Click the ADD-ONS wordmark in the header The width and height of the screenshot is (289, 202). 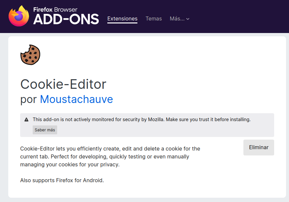(x=66, y=19)
